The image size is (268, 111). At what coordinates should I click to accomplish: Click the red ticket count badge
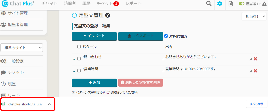pos(116,4)
